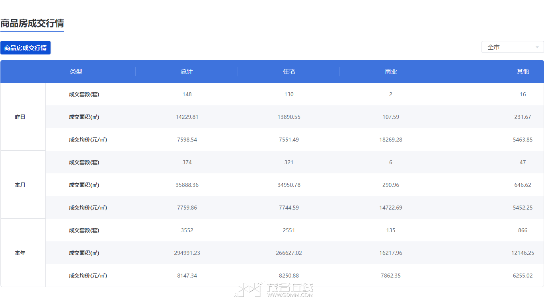Click yesterday's total units value 148

tap(187, 94)
